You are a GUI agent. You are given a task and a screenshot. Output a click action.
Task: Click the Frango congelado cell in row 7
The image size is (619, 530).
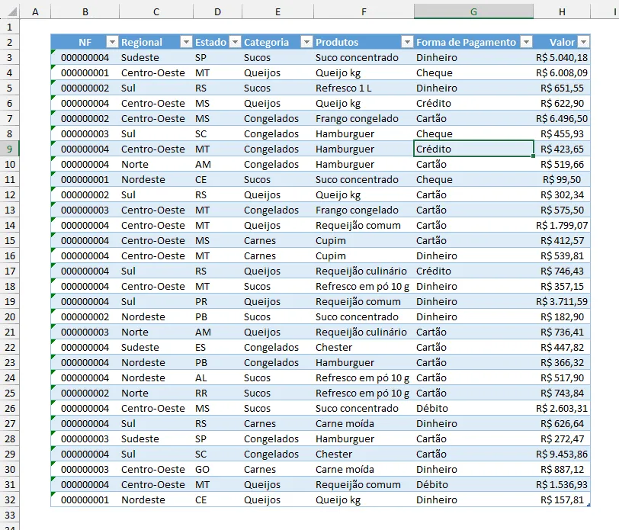[364, 118]
